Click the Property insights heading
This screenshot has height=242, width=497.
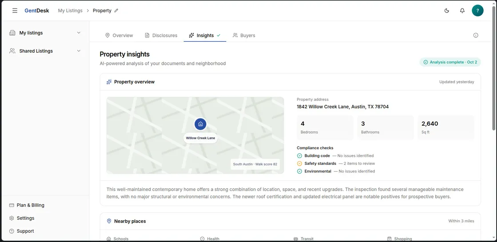click(x=124, y=54)
